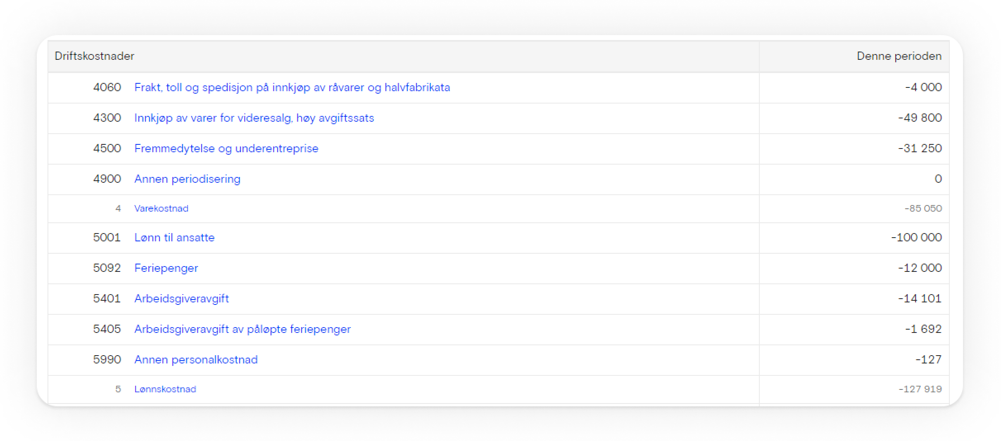Open 'Arbeidsgiveravgift av påløpte feriepenger' link
Viewport: 1001px width, 441px height.
(243, 329)
